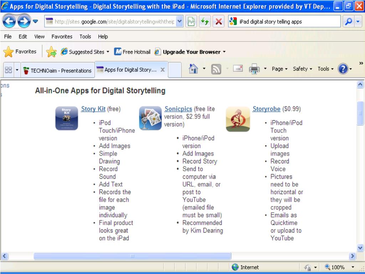Open search provider dropdown arrow

pyautogui.click(x=358, y=22)
